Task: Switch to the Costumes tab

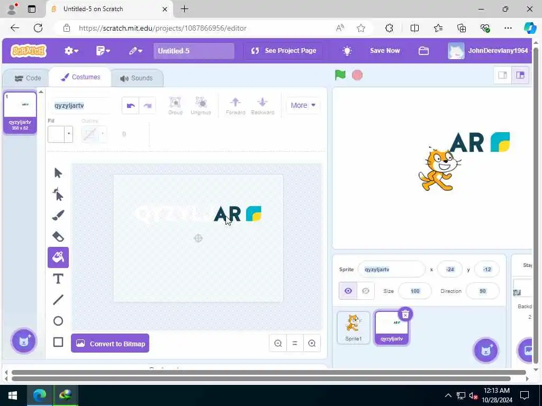Action: (x=80, y=77)
